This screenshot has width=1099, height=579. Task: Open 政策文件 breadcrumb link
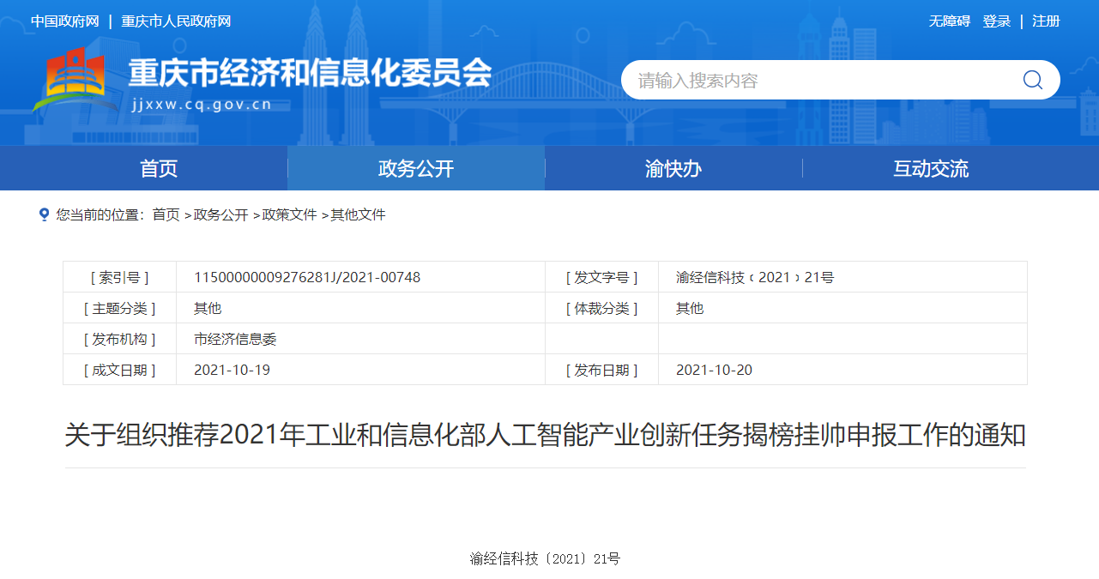pos(289,214)
